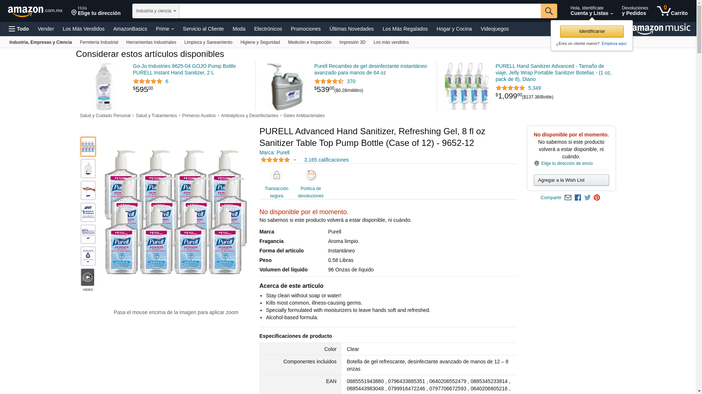Open Cuenta y Listas account dropdown

tap(592, 11)
